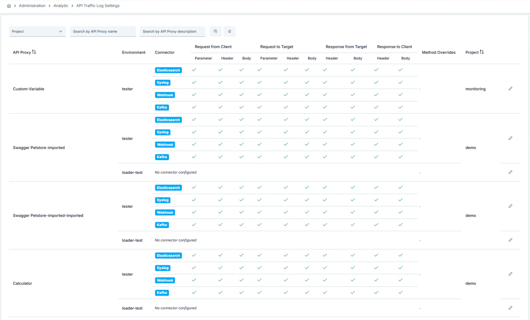Click Kafka tag under Calculator
Screen dimensions: 530x320
click(x=162, y=293)
